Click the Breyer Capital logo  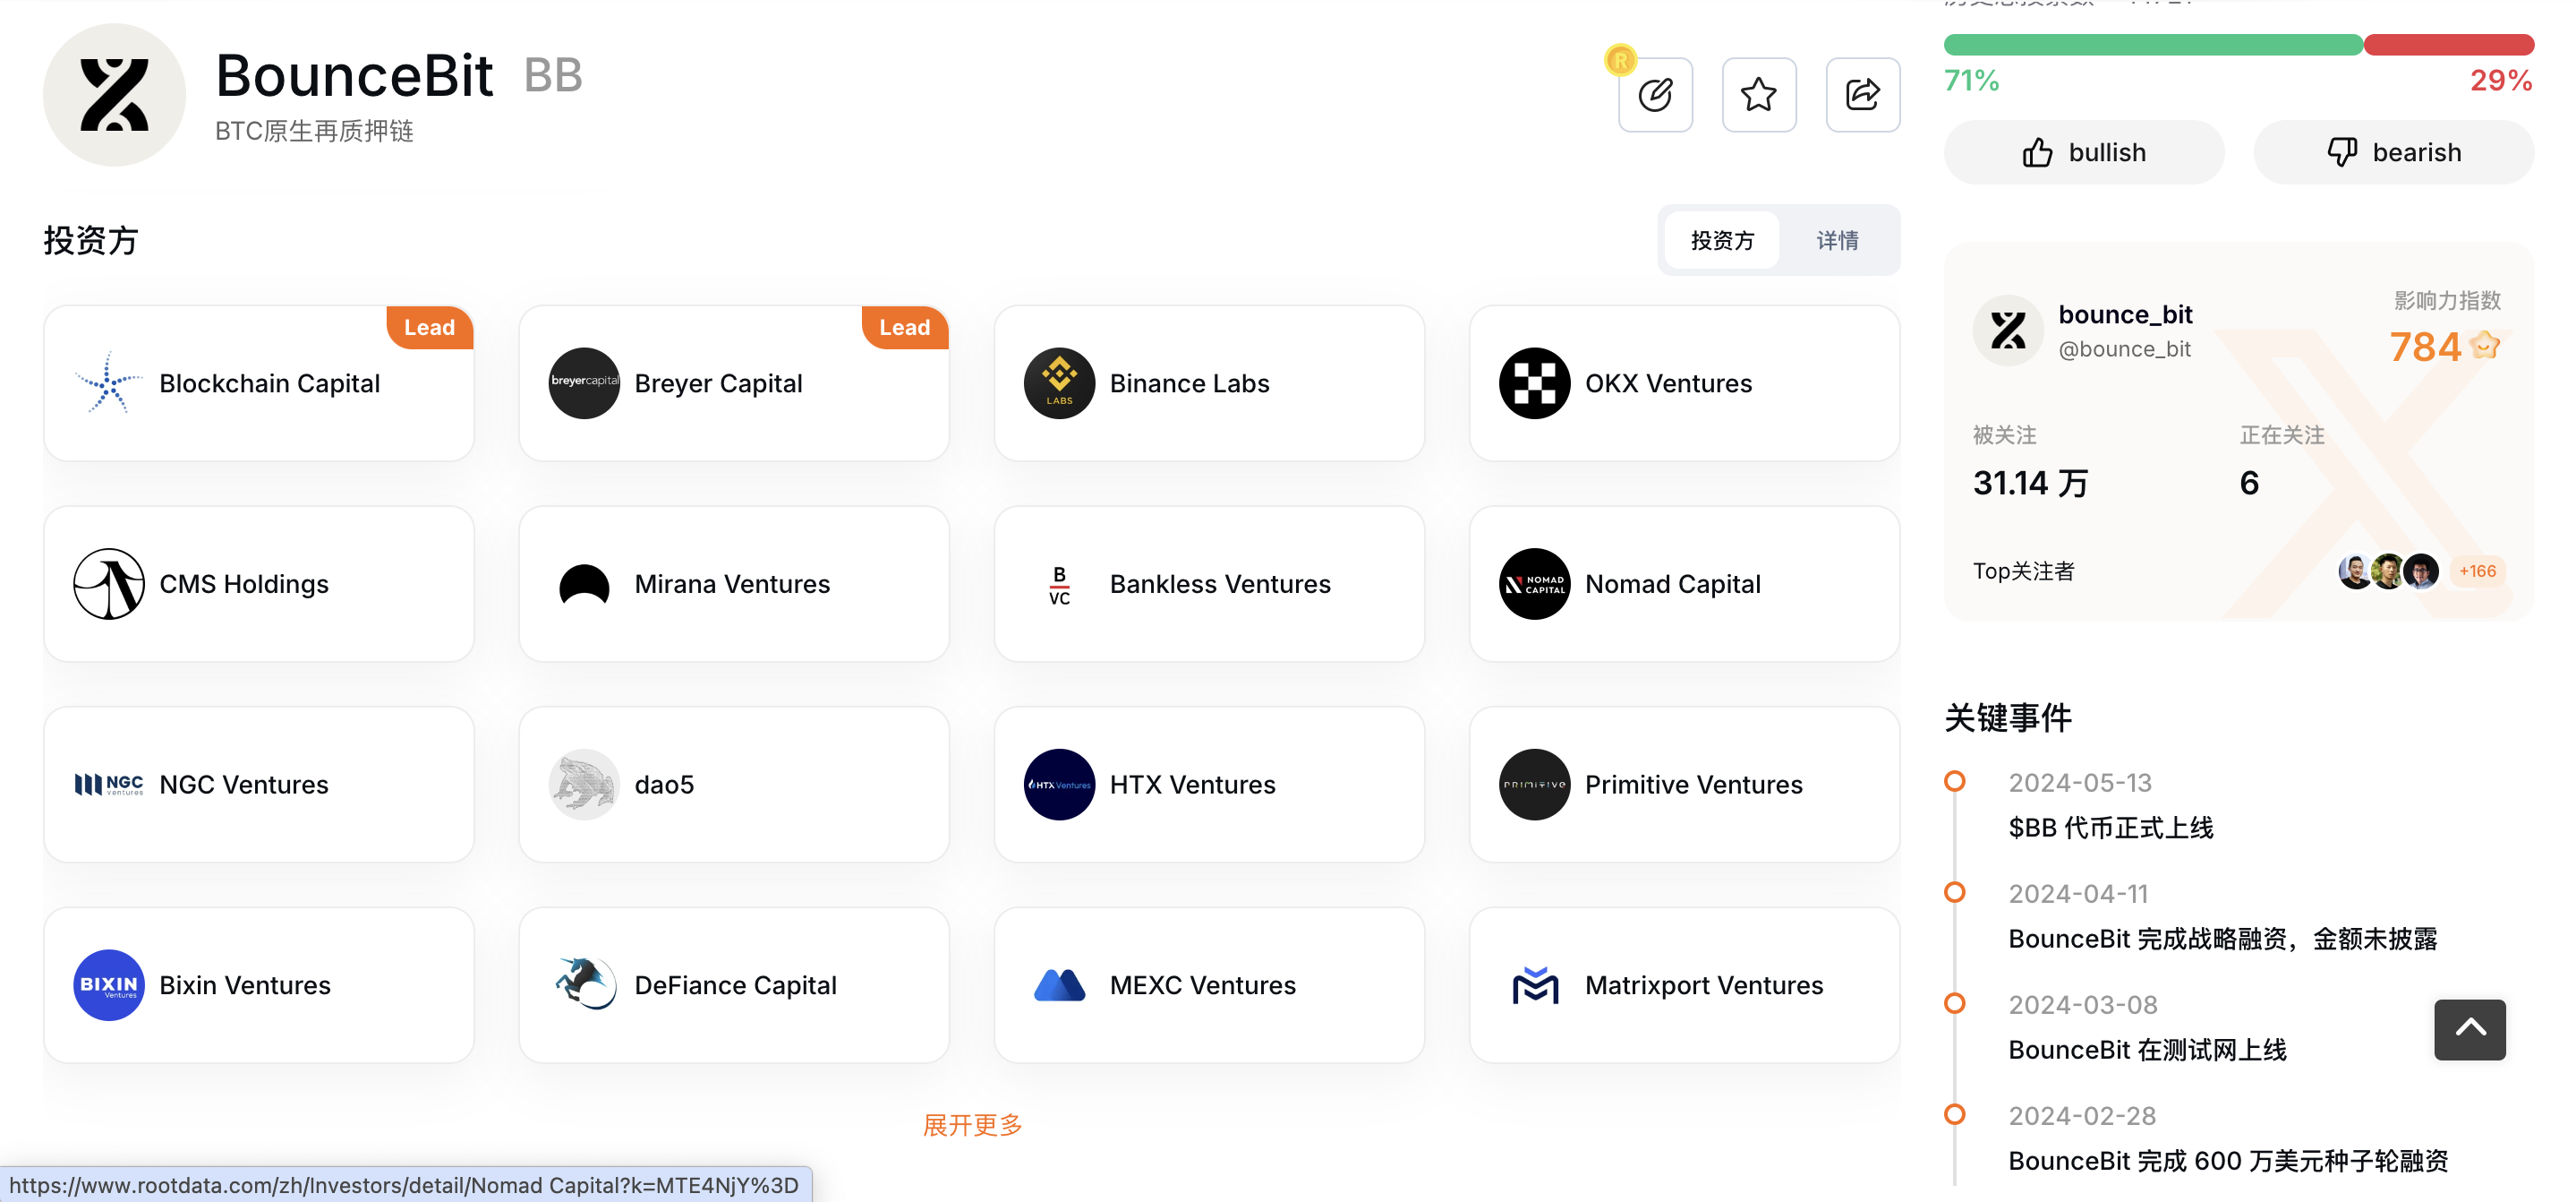584,383
